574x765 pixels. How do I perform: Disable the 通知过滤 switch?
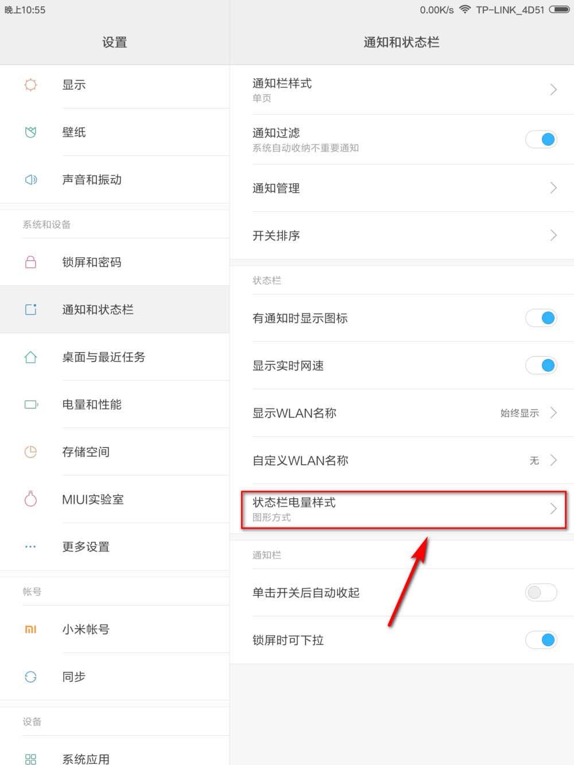coord(541,139)
